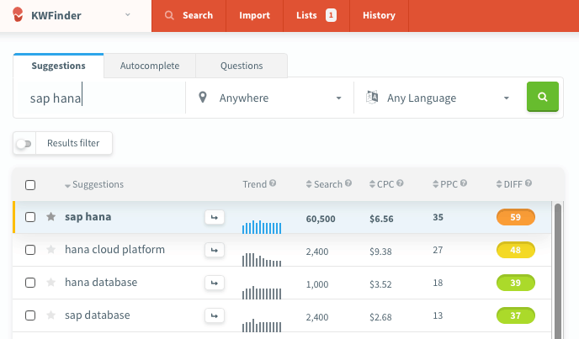Sort results by CPC
The width and height of the screenshot is (579, 339).
click(382, 184)
